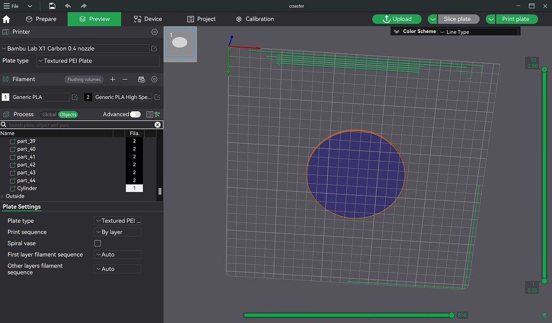552x323 pixels.
Task: Open Flushing volumes settings
Action: point(84,79)
